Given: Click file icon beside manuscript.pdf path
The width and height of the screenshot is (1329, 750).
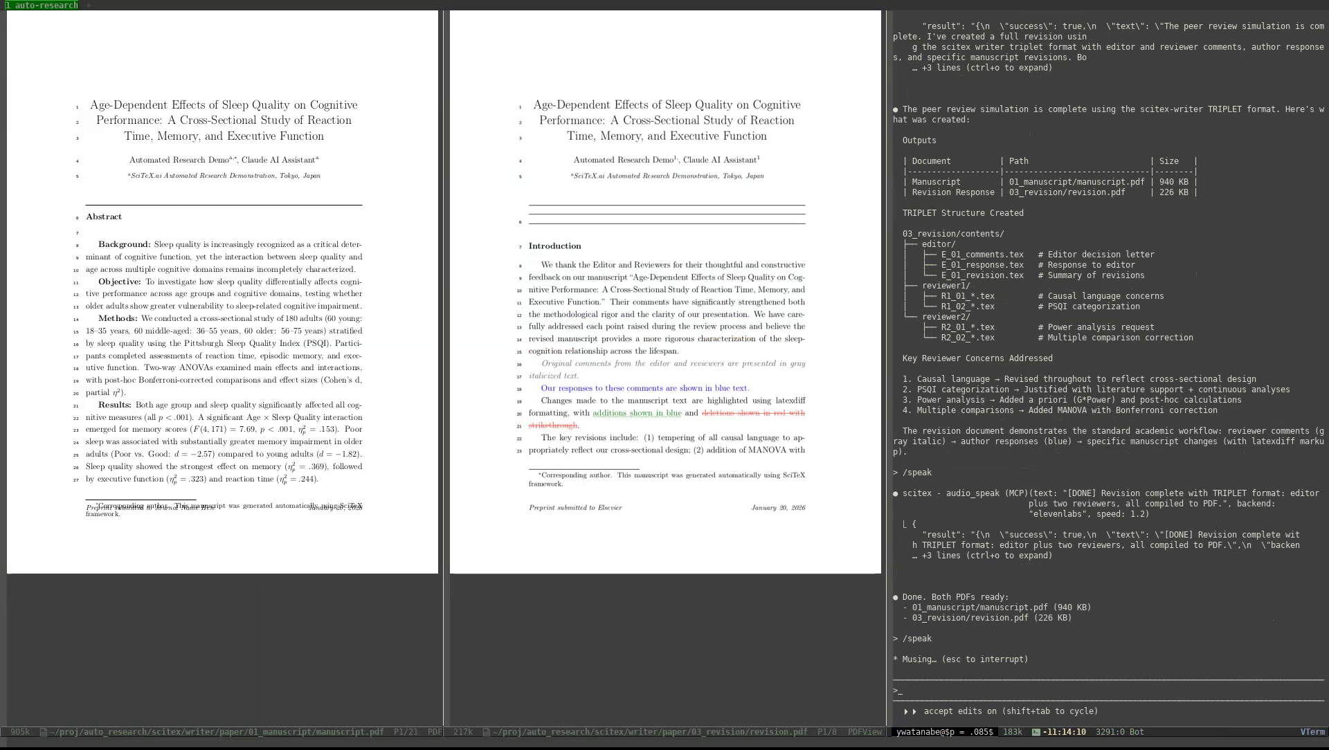Looking at the screenshot, I should click(43, 732).
